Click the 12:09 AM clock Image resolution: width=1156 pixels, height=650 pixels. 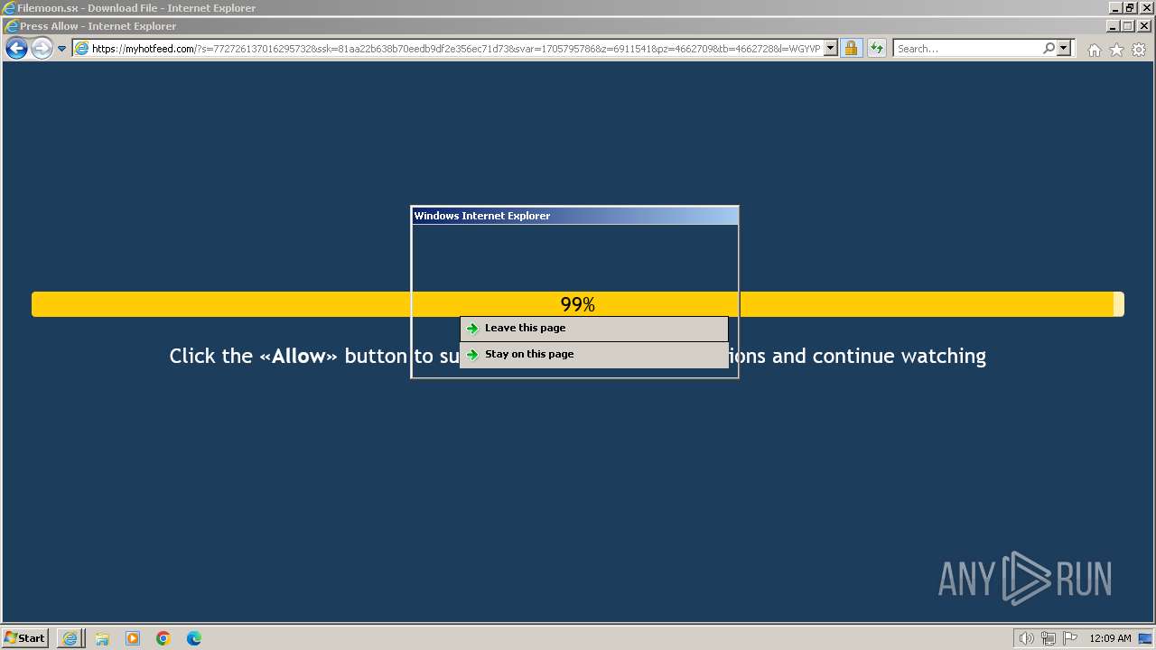point(1110,638)
